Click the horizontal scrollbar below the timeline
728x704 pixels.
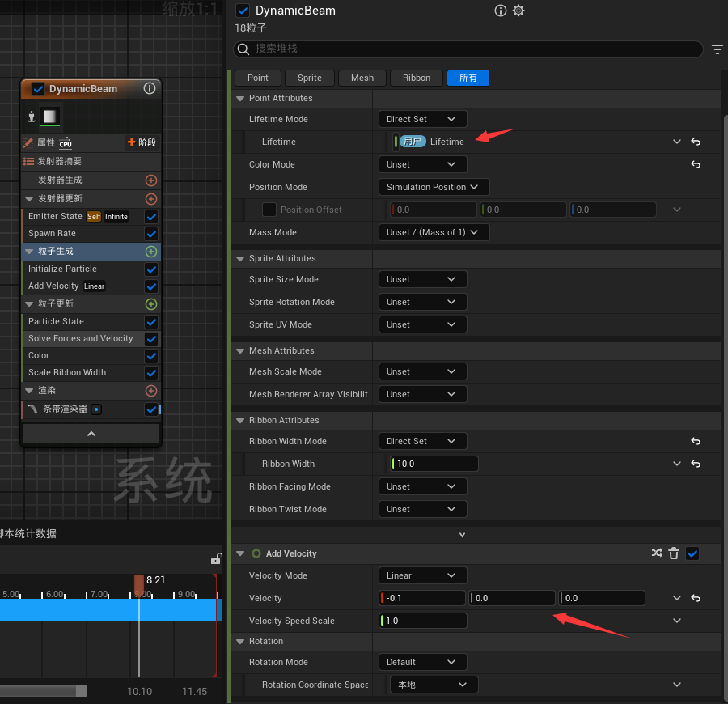(44, 692)
